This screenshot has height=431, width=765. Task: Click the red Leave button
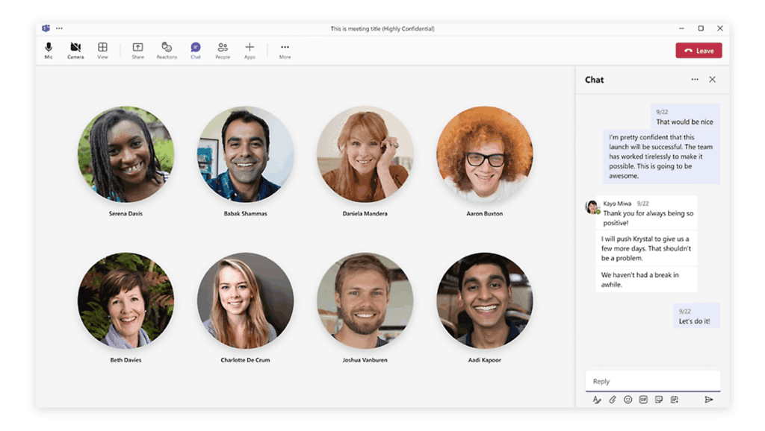click(x=699, y=50)
